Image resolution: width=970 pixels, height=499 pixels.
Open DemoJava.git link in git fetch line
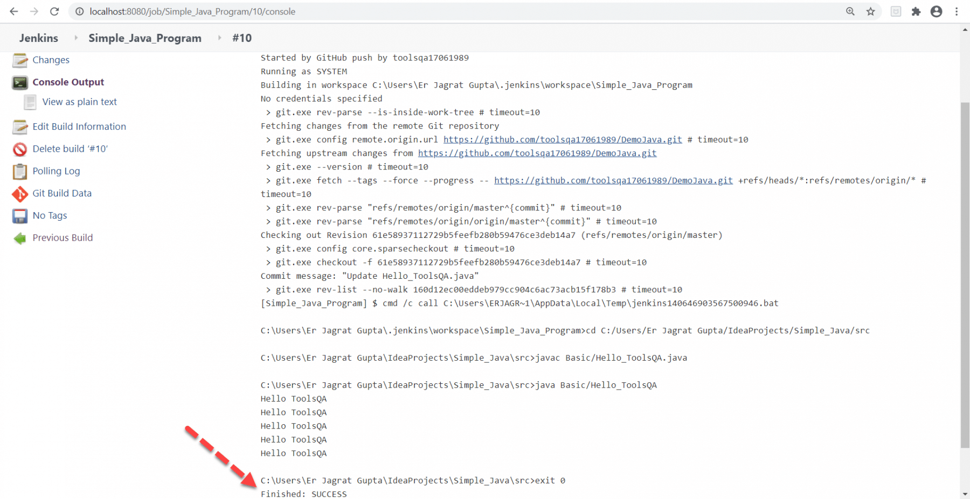coord(613,180)
